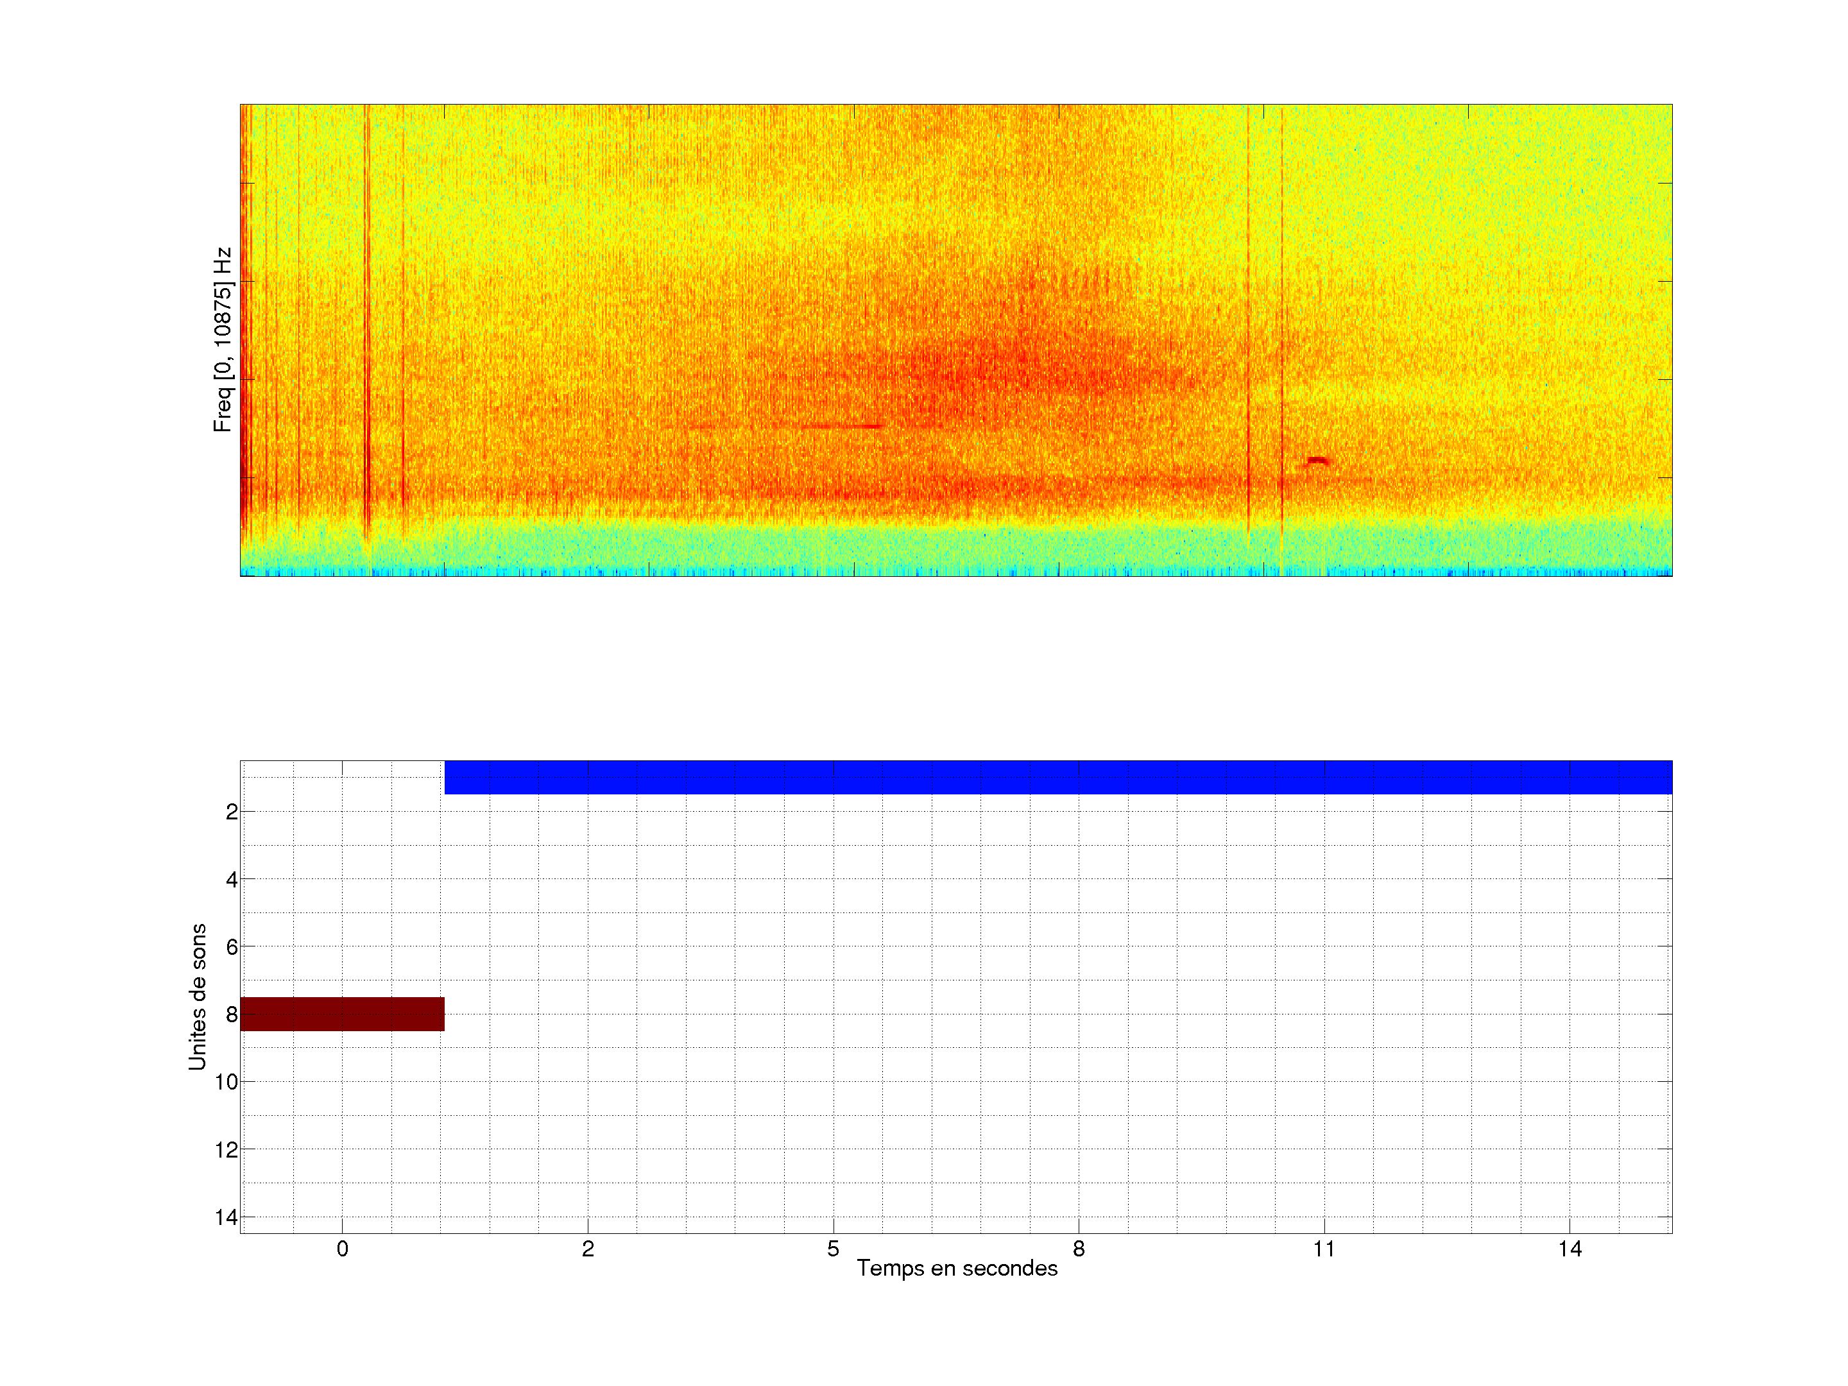The image size is (1848, 1386).
Task: Click x-axis tick label "0"
Action: click(342, 1249)
